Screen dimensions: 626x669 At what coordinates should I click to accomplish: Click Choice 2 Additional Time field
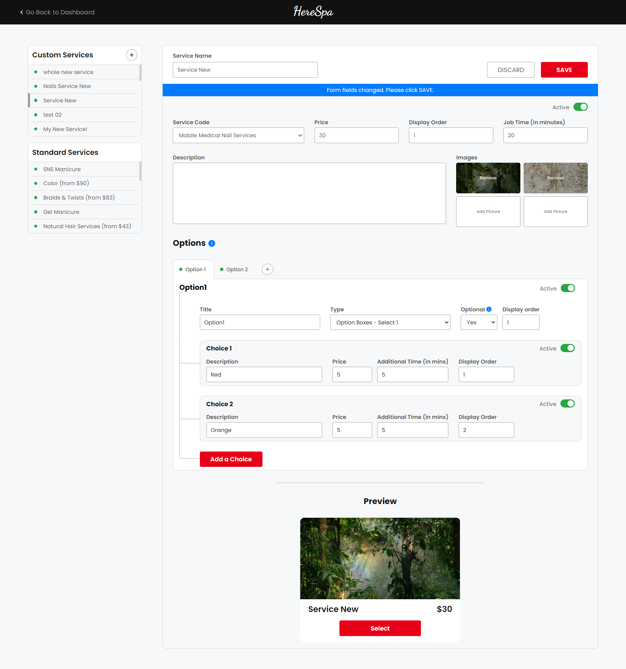click(x=413, y=430)
